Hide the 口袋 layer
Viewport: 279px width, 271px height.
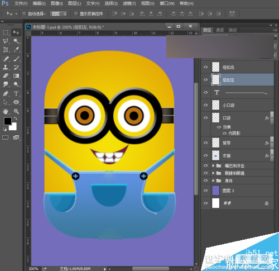point(205,118)
